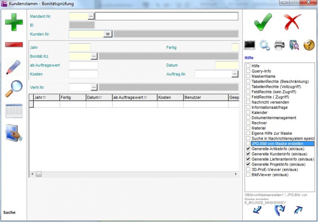Click the red X cancel icon
The width and height of the screenshot is (318, 222).
click(x=292, y=22)
